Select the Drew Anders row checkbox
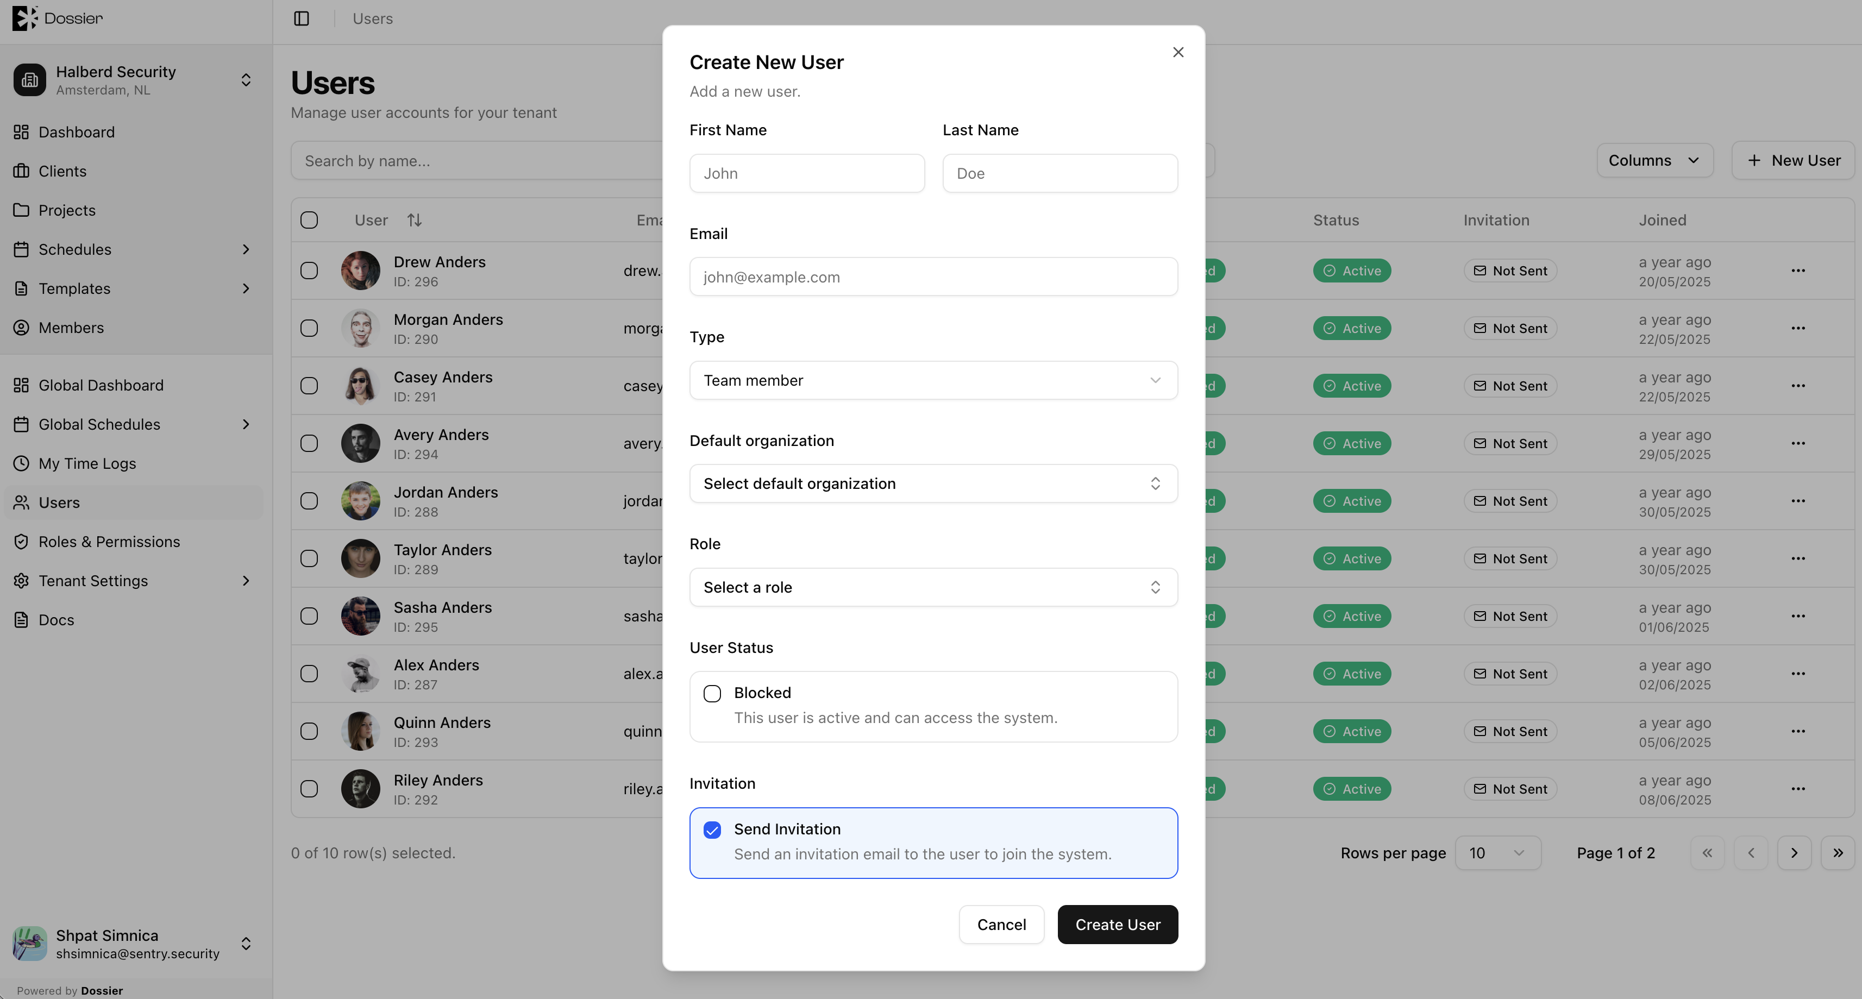This screenshot has width=1862, height=999. pos(309,271)
